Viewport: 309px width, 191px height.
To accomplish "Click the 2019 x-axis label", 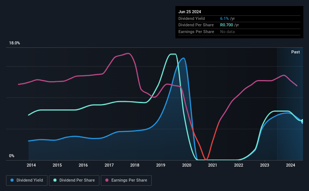I will coord(161,165).
